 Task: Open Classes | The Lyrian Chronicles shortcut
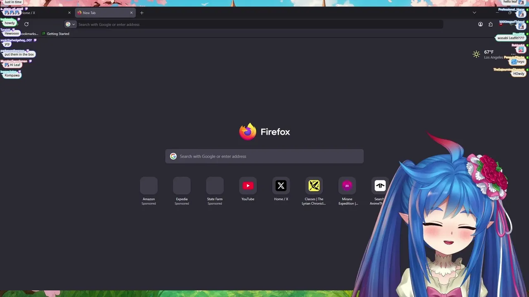[x=314, y=186]
